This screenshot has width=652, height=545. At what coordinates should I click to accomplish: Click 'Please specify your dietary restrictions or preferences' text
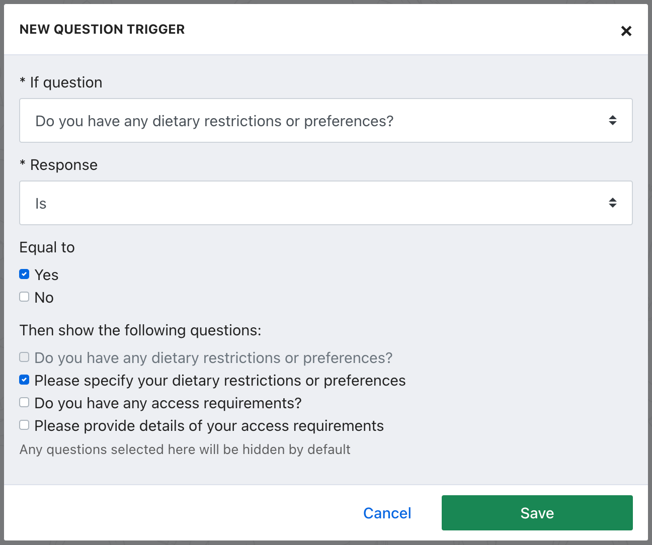point(220,381)
